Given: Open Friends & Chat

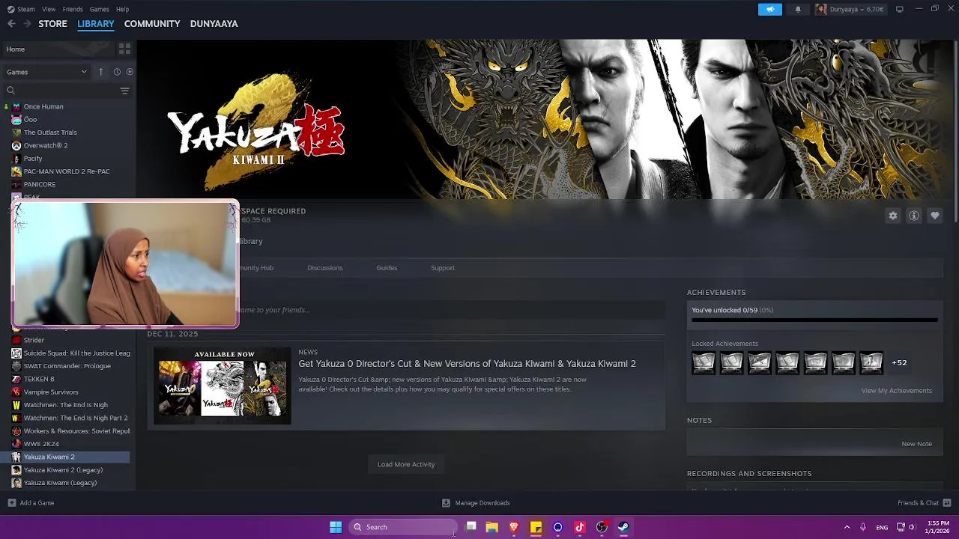Looking at the screenshot, I should click(x=924, y=503).
